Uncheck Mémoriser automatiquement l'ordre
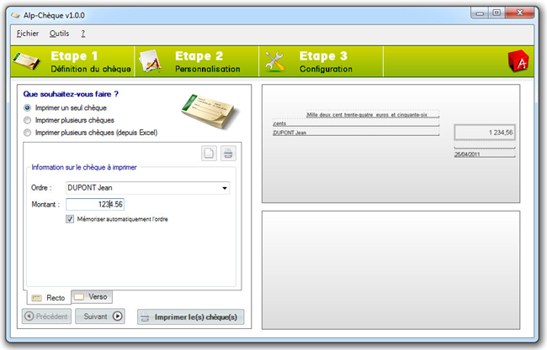Viewport: 547px width, 350px height. tap(71, 220)
